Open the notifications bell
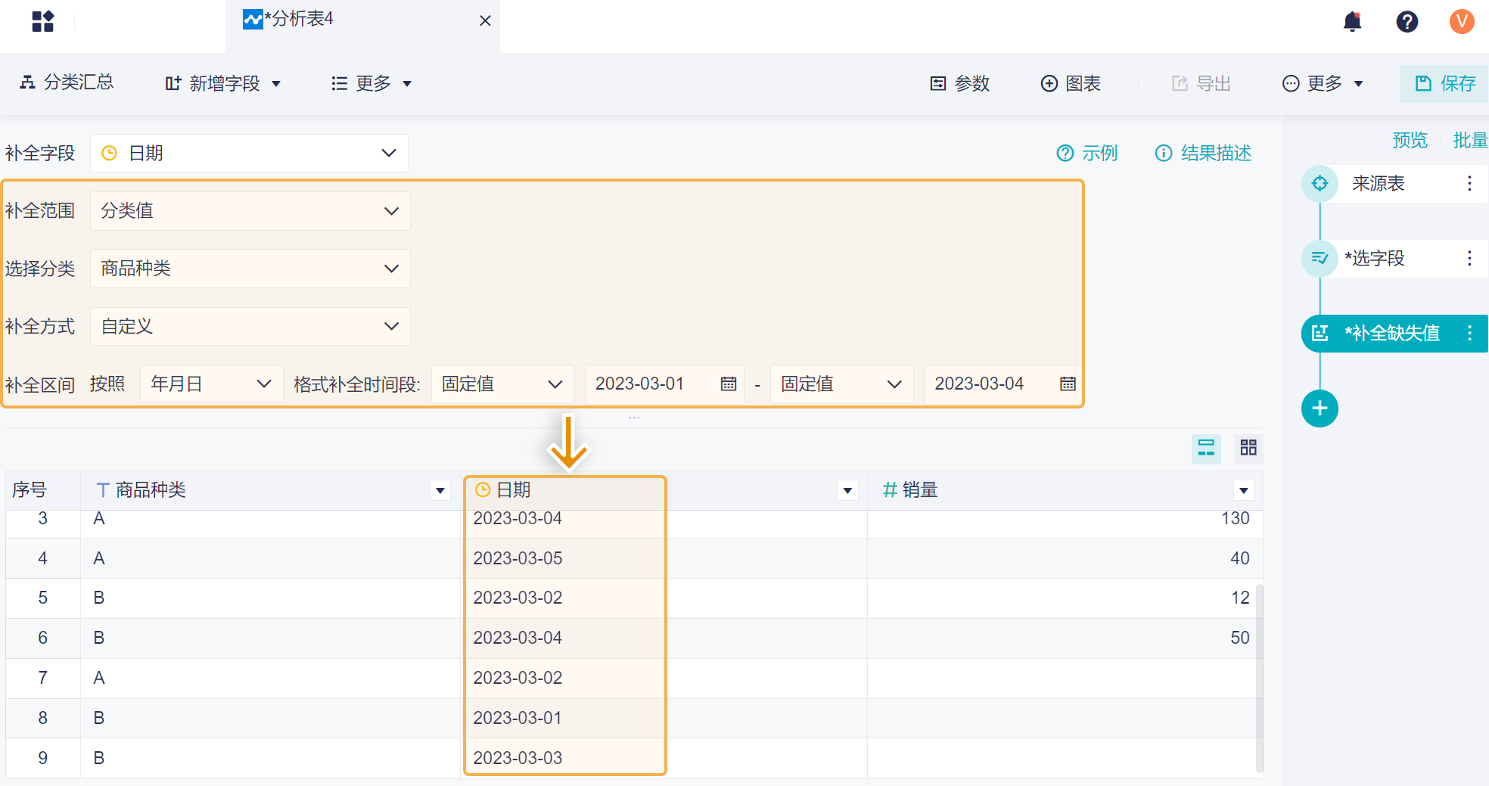The height and width of the screenshot is (786, 1489). coord(1353,21)
